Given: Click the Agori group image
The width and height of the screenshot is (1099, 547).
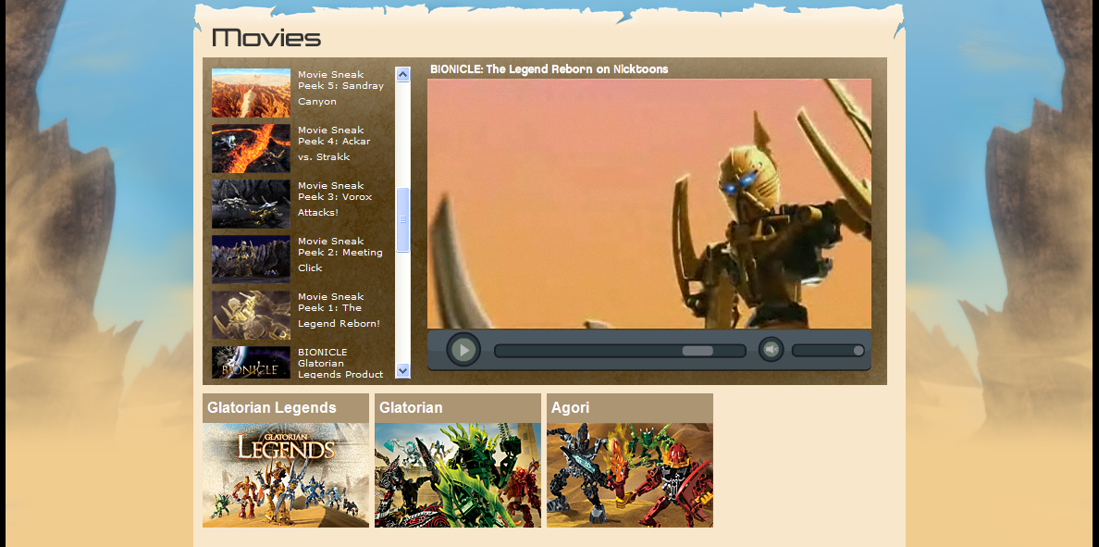Looking at the screenshot, I should coord(630,475).
